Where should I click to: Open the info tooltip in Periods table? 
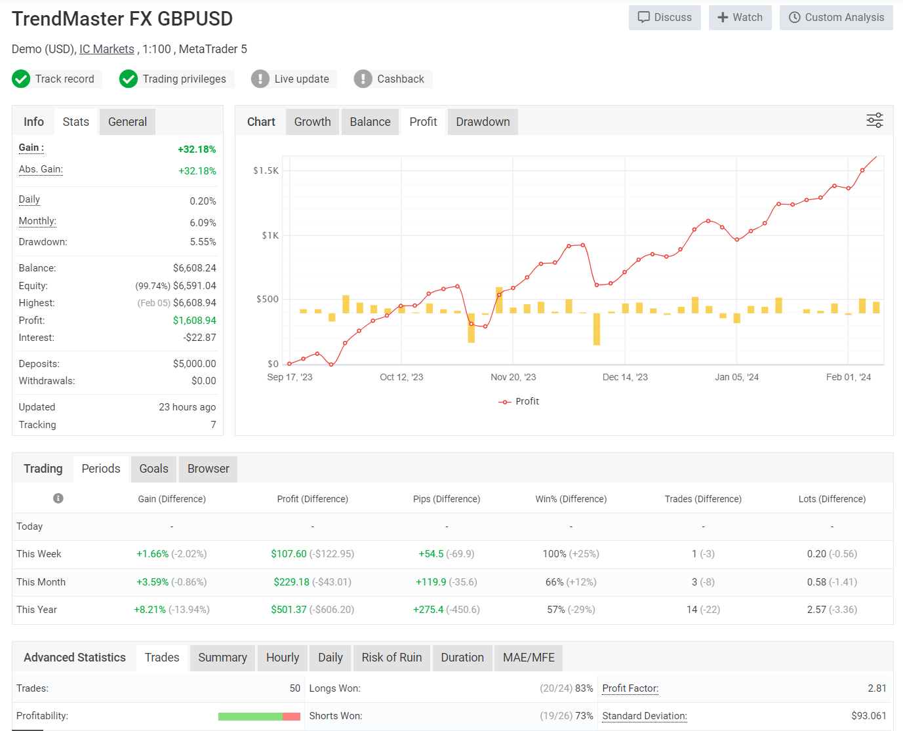(x=58, y=498)
